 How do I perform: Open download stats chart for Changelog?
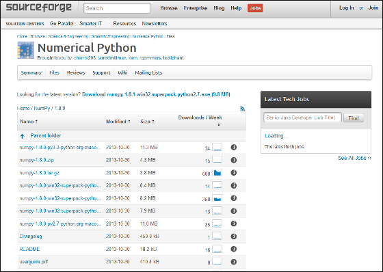217,236
